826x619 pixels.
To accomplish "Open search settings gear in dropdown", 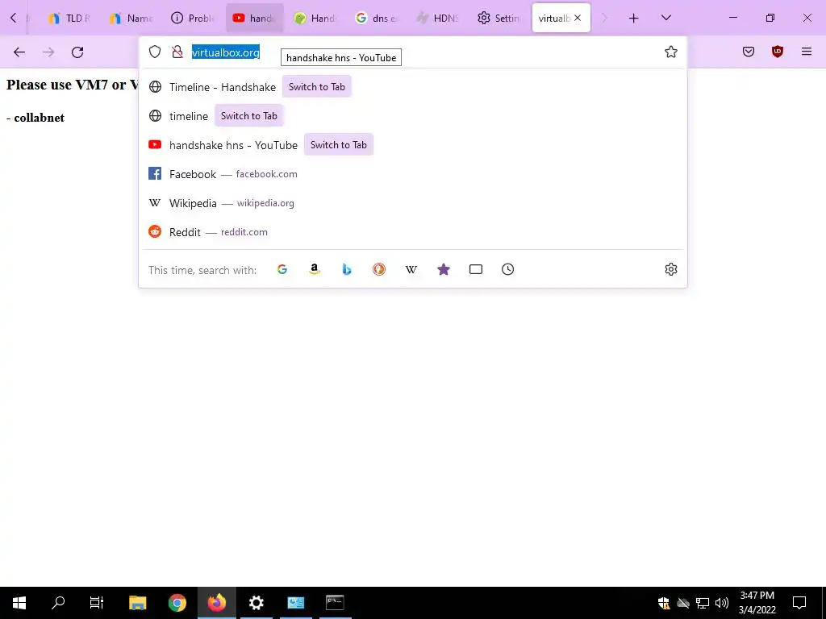I will tap(670, 269).
